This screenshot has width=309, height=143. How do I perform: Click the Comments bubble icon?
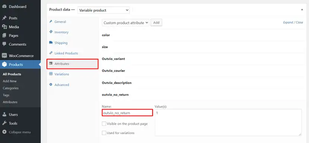4,44
